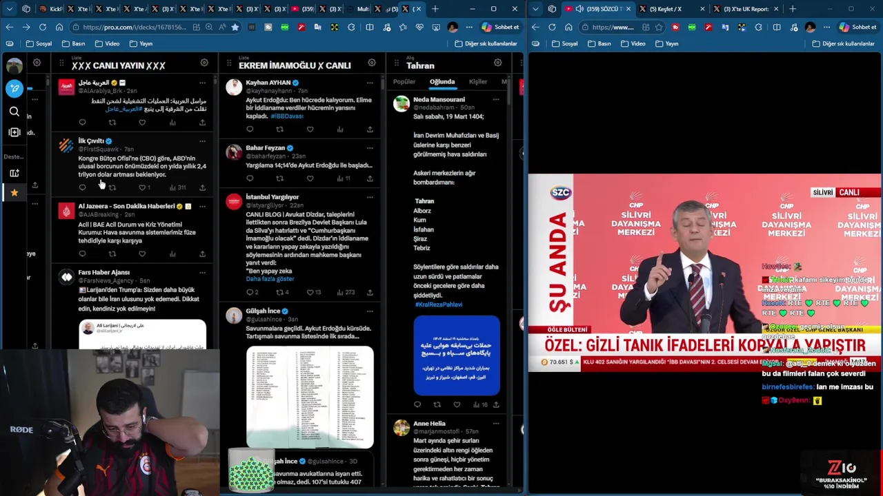Reload the X Pro page in left browser
Screen dimensions: 883x496
[x=43, y=27]
